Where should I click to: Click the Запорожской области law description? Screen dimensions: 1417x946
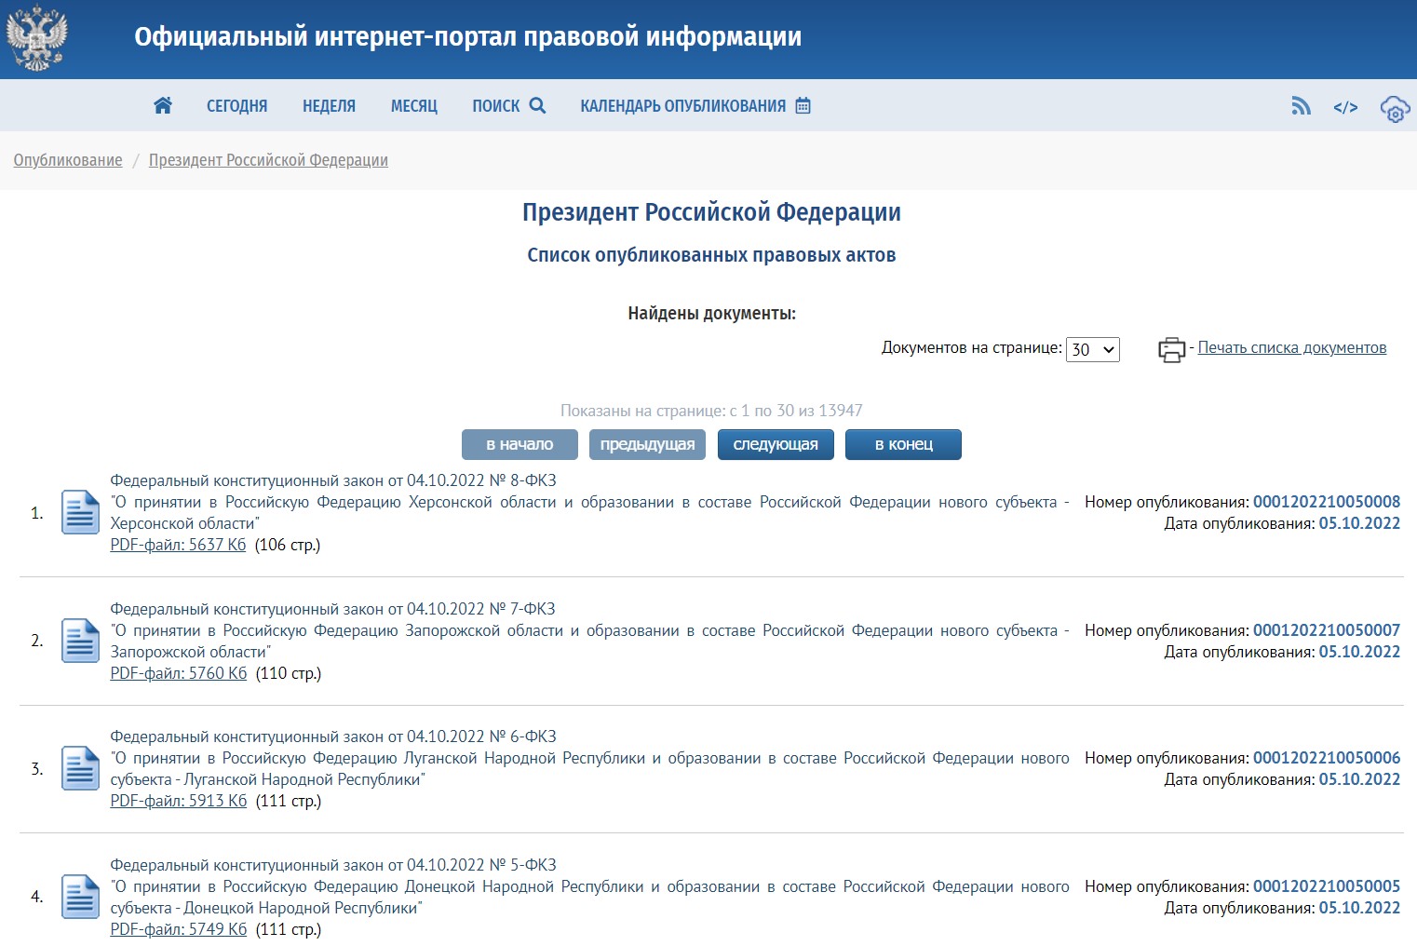tap(589, 642)
